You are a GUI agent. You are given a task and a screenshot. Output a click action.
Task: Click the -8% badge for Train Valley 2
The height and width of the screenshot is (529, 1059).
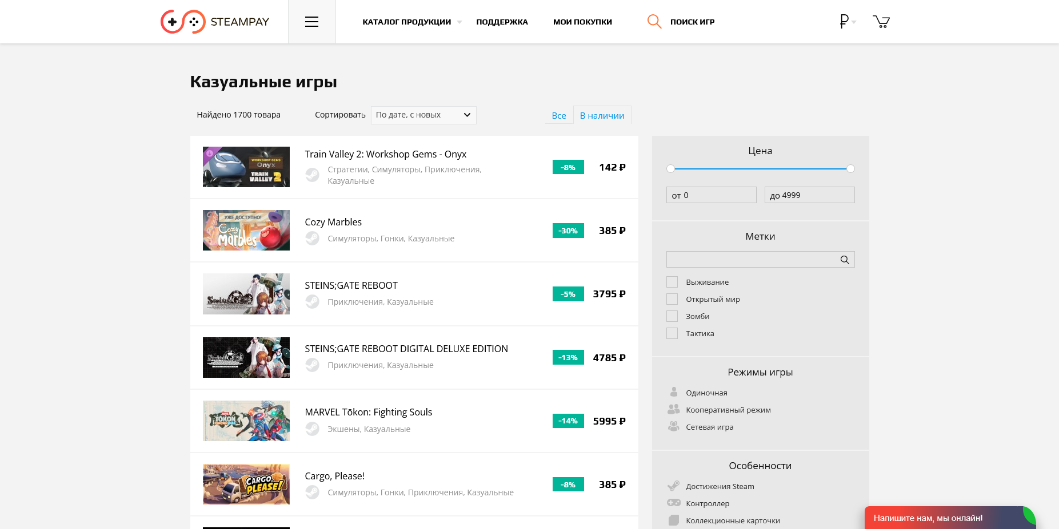(x=568, y=167)
